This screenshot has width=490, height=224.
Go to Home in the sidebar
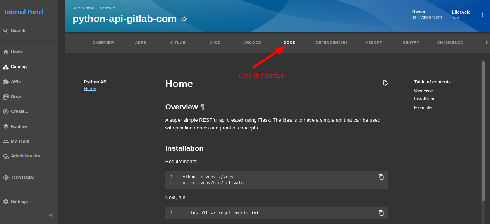point(17,52)
